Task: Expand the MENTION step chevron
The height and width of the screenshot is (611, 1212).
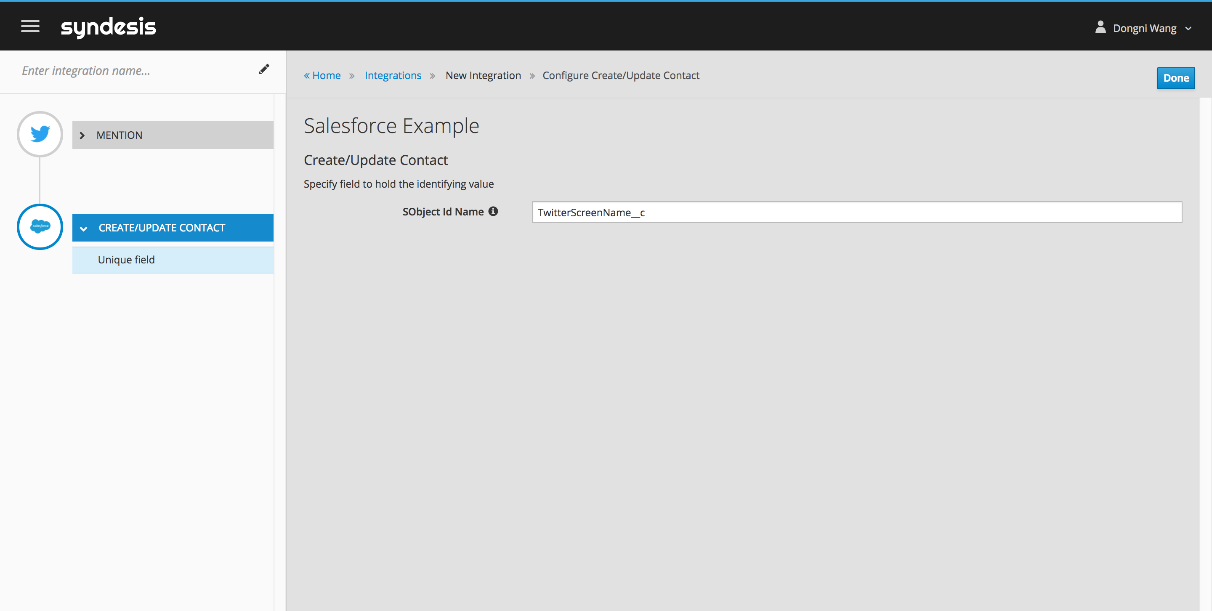Action: tap(82, 135)
